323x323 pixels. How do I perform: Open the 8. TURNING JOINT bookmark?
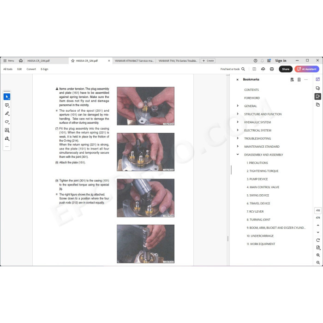(x=258, y=220)
